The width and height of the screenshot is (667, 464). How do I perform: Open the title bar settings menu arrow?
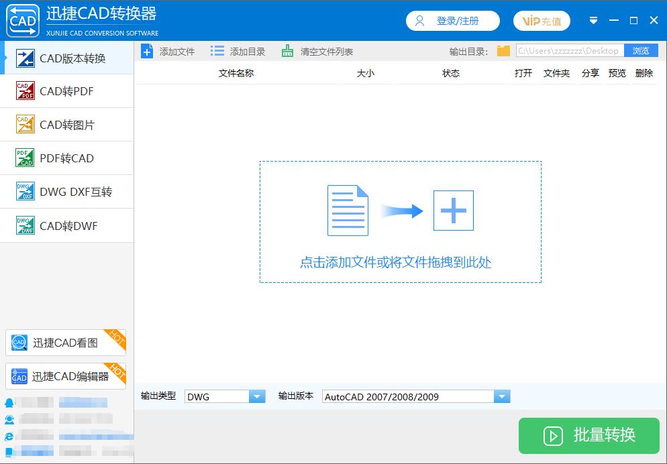pyautogui.click(x=593, y=21)
